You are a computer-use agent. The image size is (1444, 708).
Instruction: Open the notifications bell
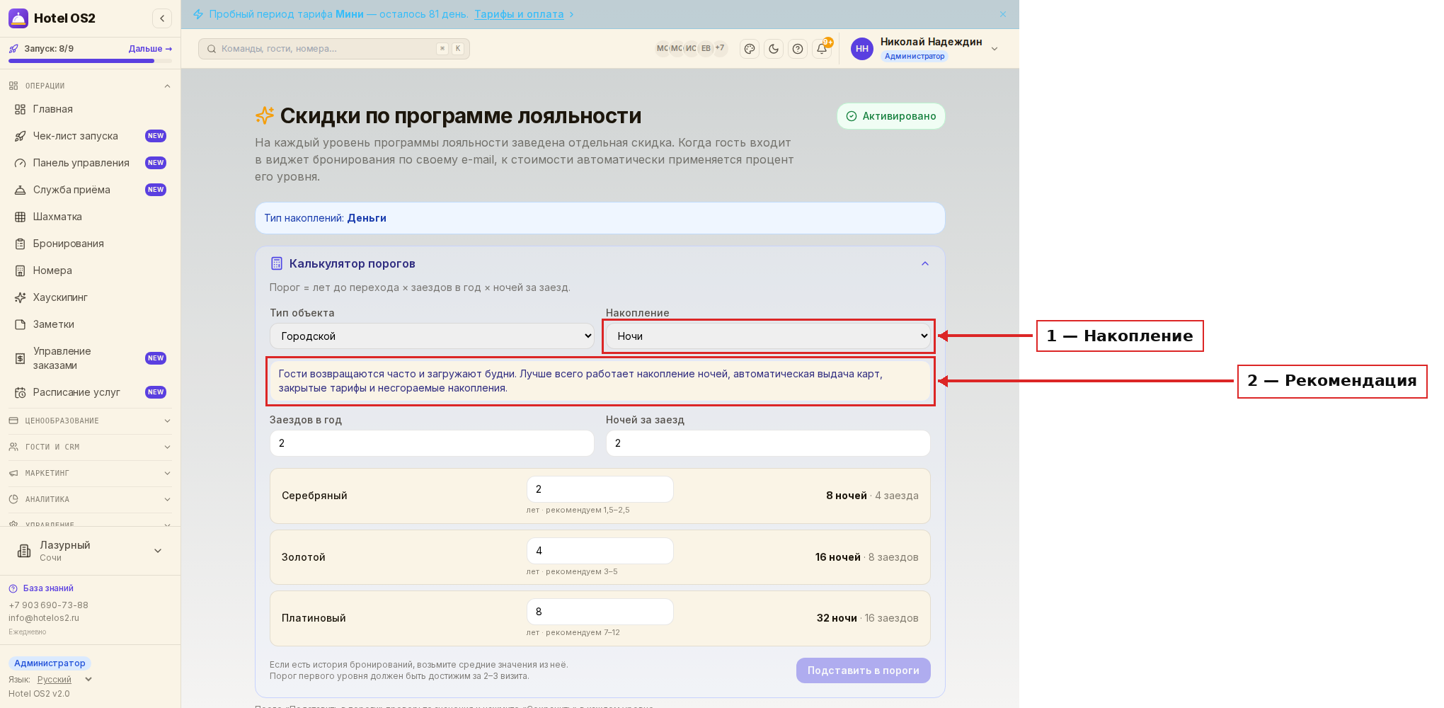pos(822,49)
